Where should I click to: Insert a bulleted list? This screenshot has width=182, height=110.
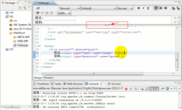52,13
